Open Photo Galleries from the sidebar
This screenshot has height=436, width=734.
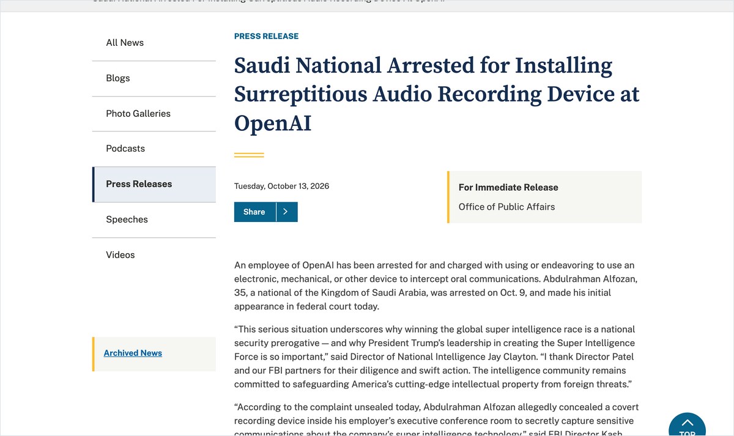(154, 114)
